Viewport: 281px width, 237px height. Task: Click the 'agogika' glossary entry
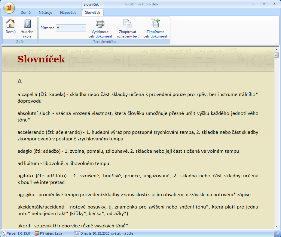[x=134, y=195]
